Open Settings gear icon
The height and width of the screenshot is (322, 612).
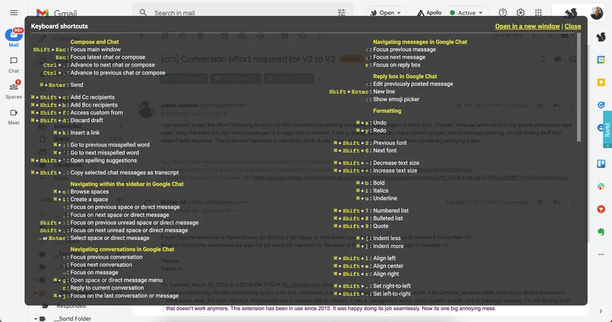point(520,13)
